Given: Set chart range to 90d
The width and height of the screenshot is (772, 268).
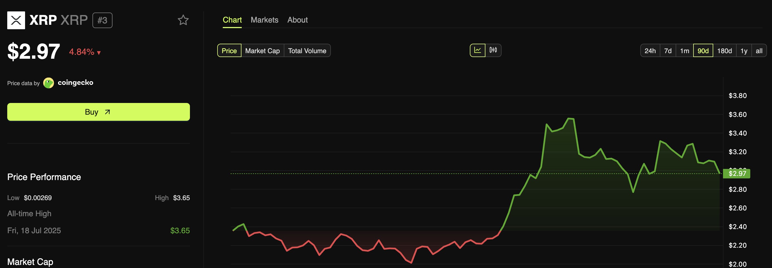Looking at the screenshot, I should tap(703, 51).
